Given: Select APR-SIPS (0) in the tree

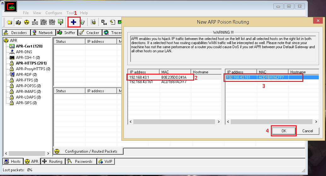Looking at the screenshot, I should point(26,103).
